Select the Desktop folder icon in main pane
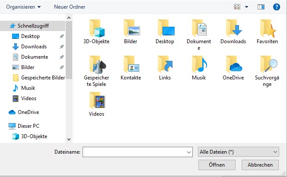 (166, 28)
